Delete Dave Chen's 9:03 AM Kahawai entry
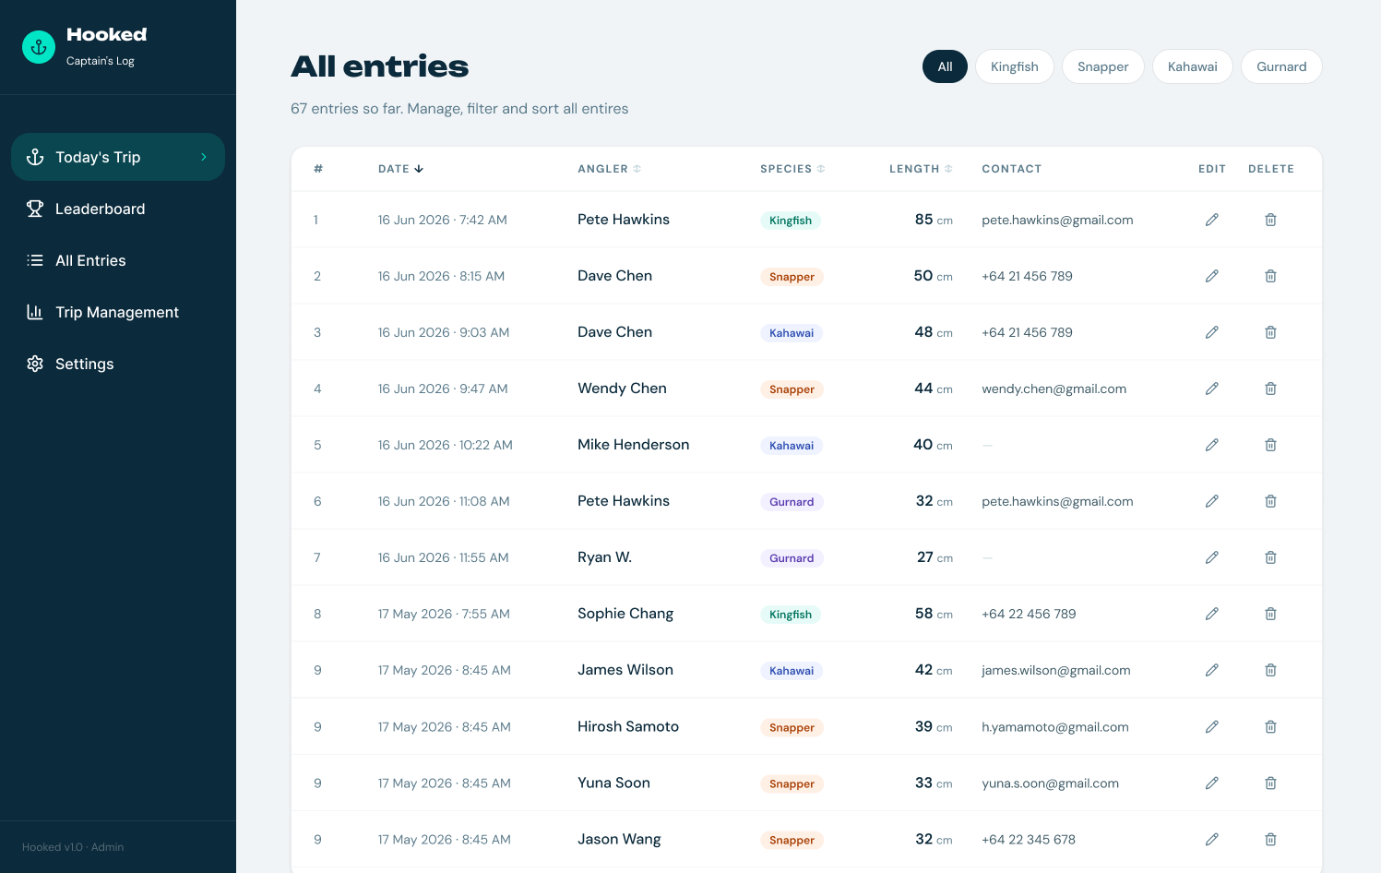The height and width of the screenshot is (873, 1381). (x=1270, y=332)
